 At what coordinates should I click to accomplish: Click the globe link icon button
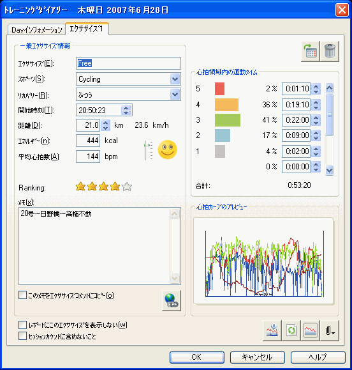point(172,300)
